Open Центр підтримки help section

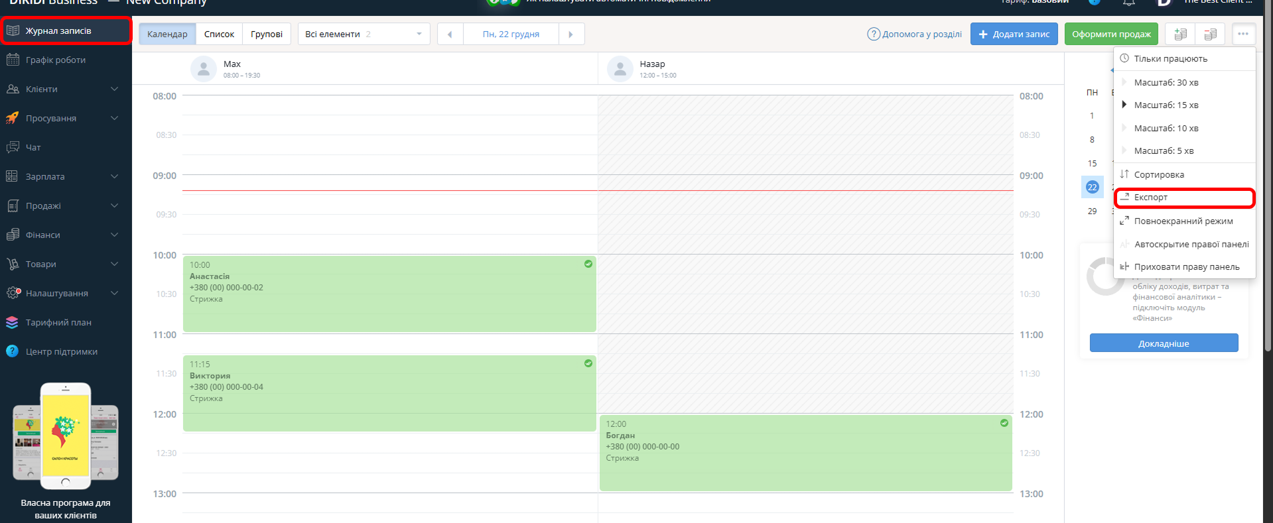(x=61, y=351)
